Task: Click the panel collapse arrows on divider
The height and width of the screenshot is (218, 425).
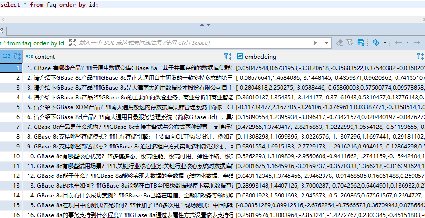Action: point(205,25)
